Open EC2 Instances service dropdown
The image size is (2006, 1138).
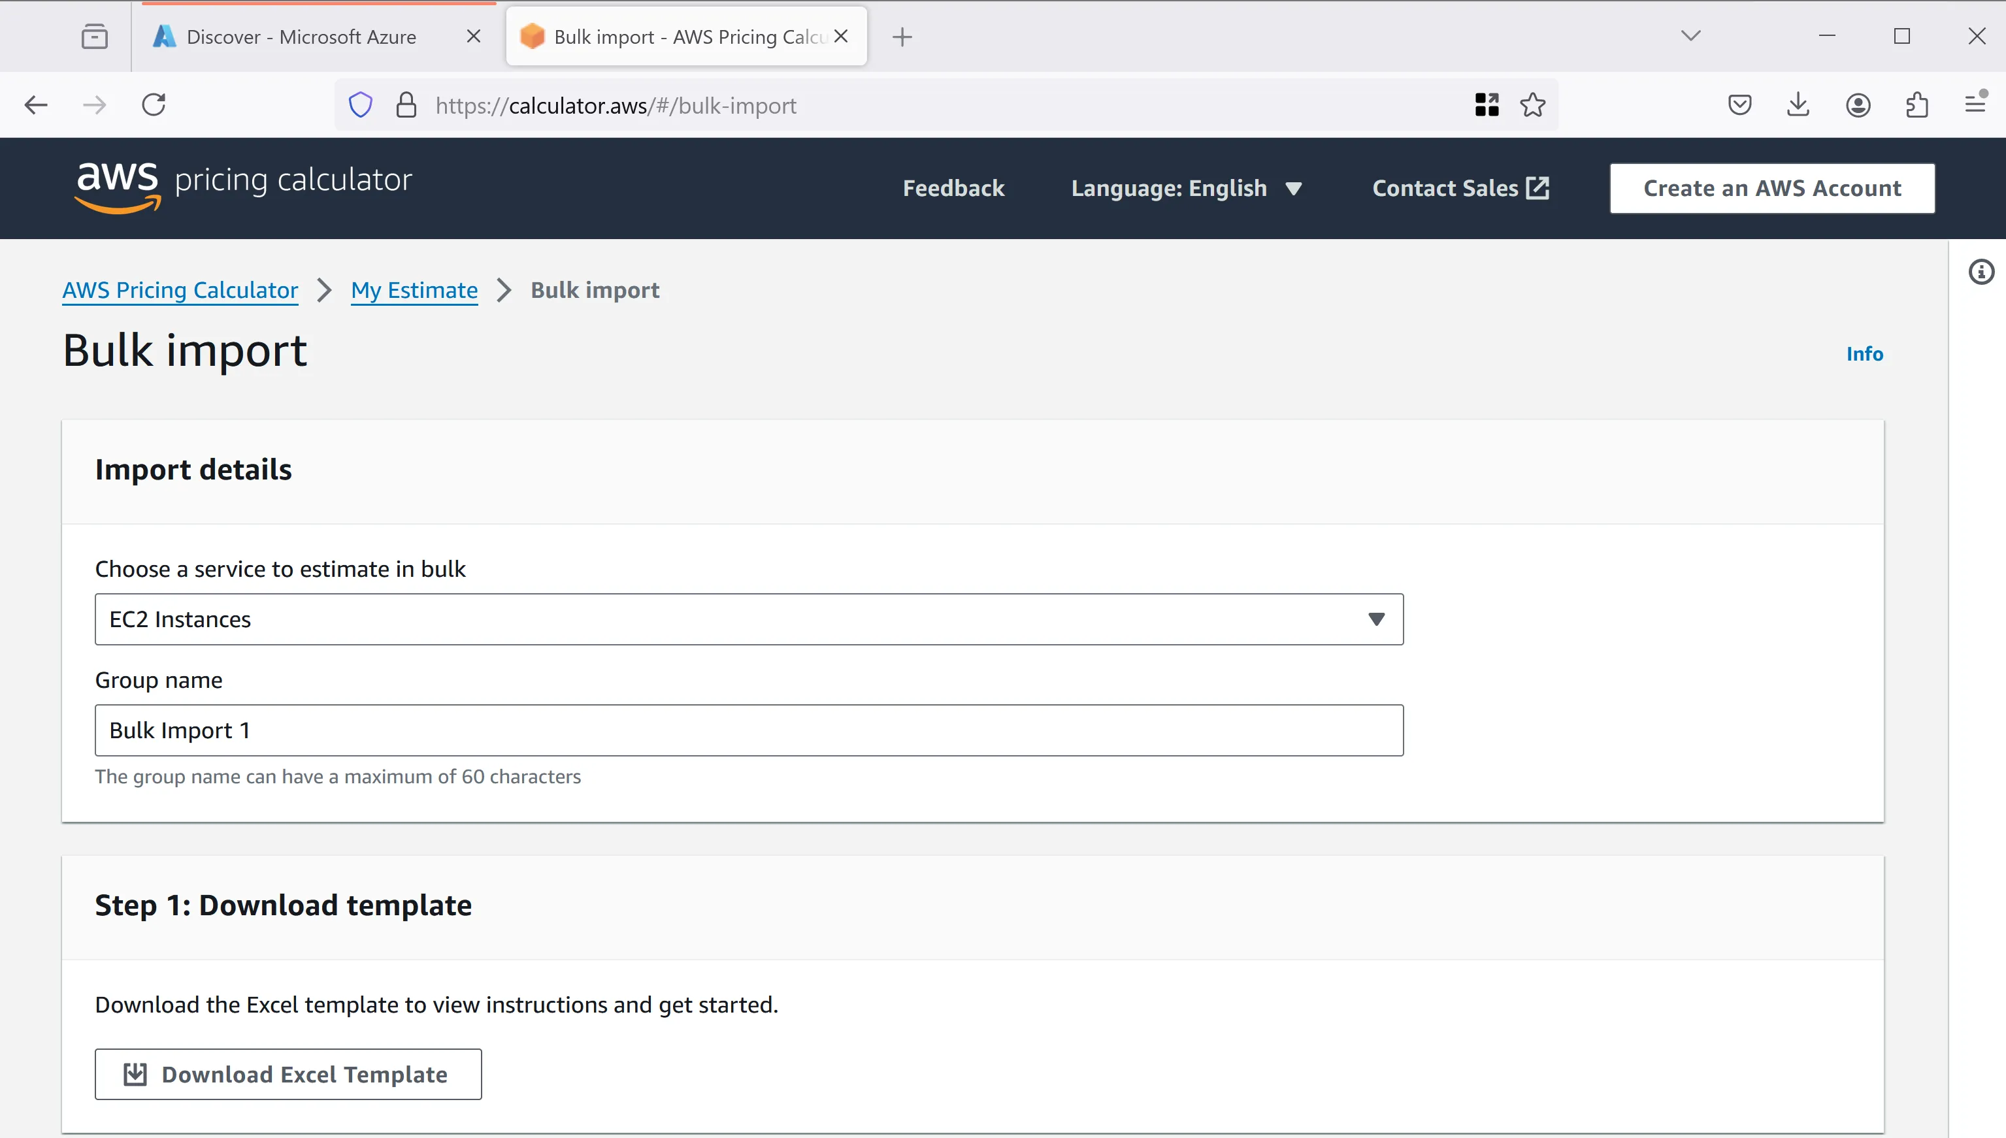748,619
